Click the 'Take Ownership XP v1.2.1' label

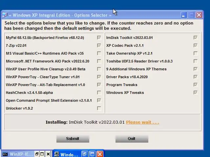(x=129, y=53)
